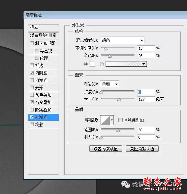Open the white glow color swatch
This screenshot has height=194, width=187.
pyautogui.click(x=93, y=64)
